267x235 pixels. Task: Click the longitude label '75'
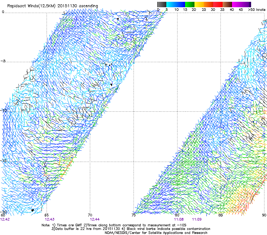click(133, 215)
